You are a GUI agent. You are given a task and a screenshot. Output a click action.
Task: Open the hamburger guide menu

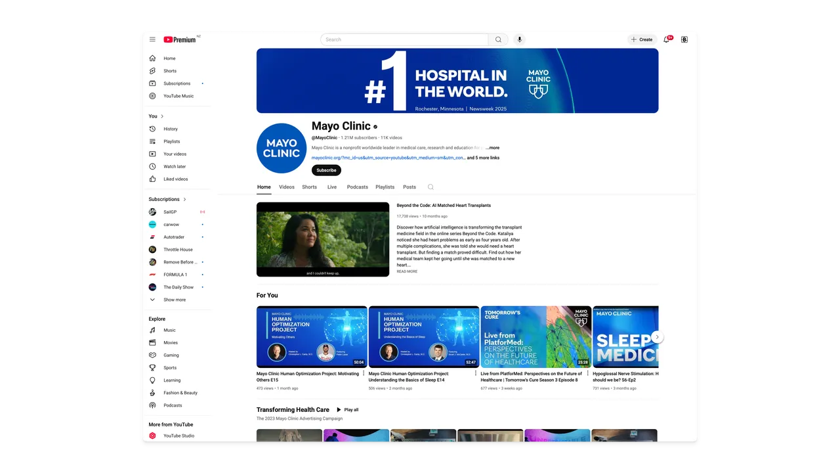pos(152,39)
